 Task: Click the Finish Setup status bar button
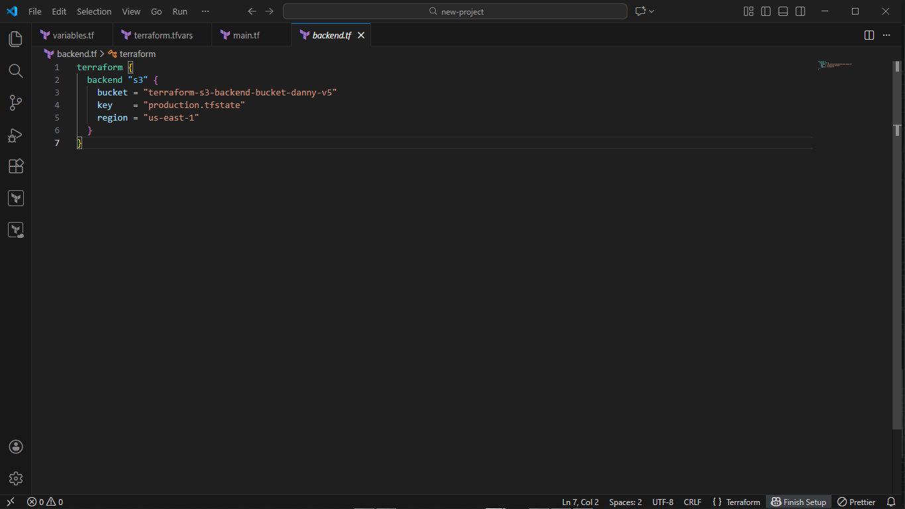(x=798, y=502)
